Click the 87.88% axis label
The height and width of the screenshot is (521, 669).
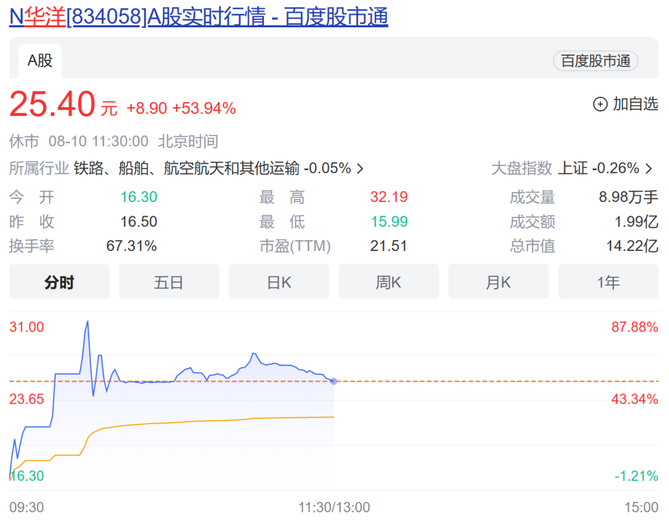pos(634,327)
